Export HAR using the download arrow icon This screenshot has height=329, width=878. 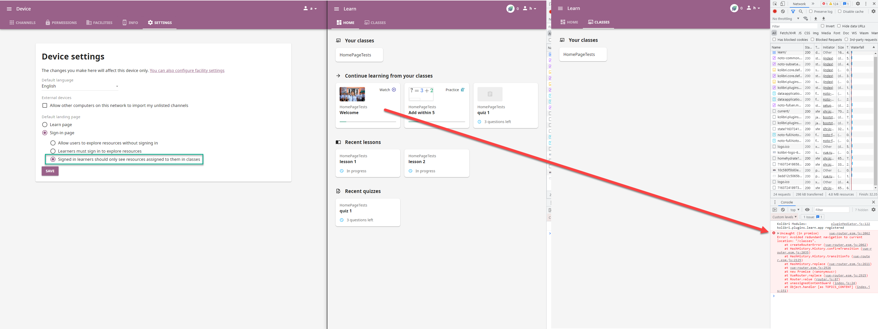coord(824,19)
